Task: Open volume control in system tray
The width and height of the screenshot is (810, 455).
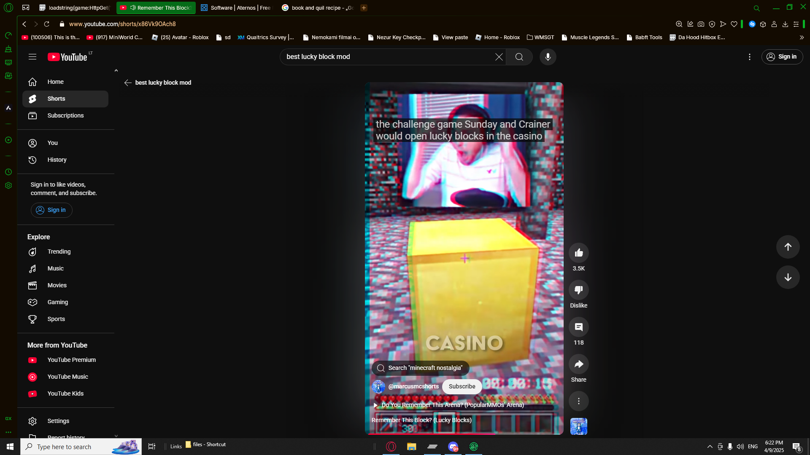Action: tap(740, 447)
